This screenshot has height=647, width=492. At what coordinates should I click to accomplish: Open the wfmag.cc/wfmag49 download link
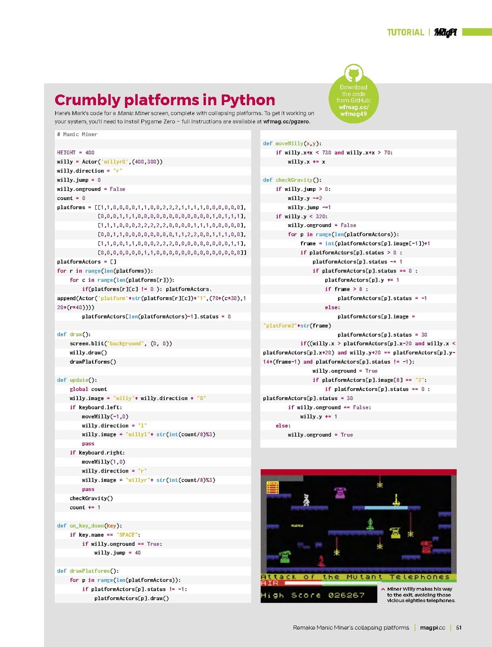pyautogui.click(x=354, y=111)
